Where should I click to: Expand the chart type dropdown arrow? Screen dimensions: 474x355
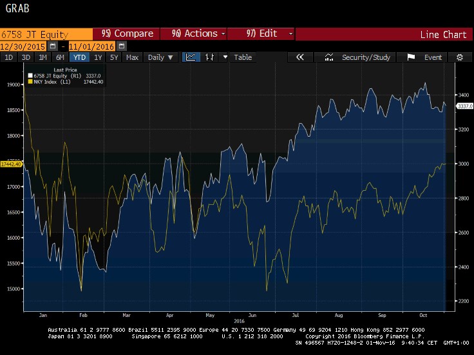225,57
